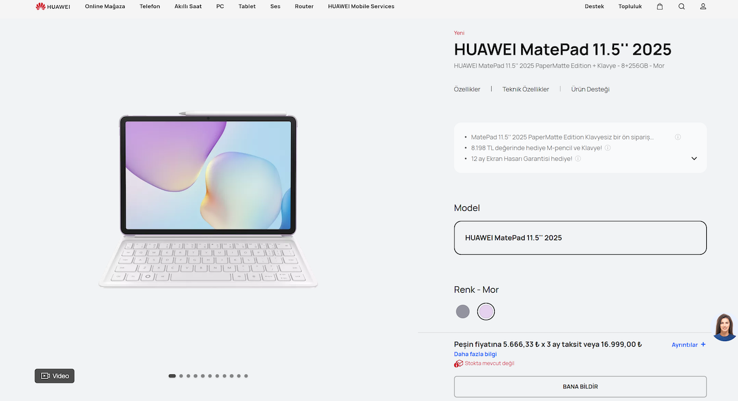Select the gray color swatch
The height and width of the screenshot is (401, 738).
(x=463, y=312)
